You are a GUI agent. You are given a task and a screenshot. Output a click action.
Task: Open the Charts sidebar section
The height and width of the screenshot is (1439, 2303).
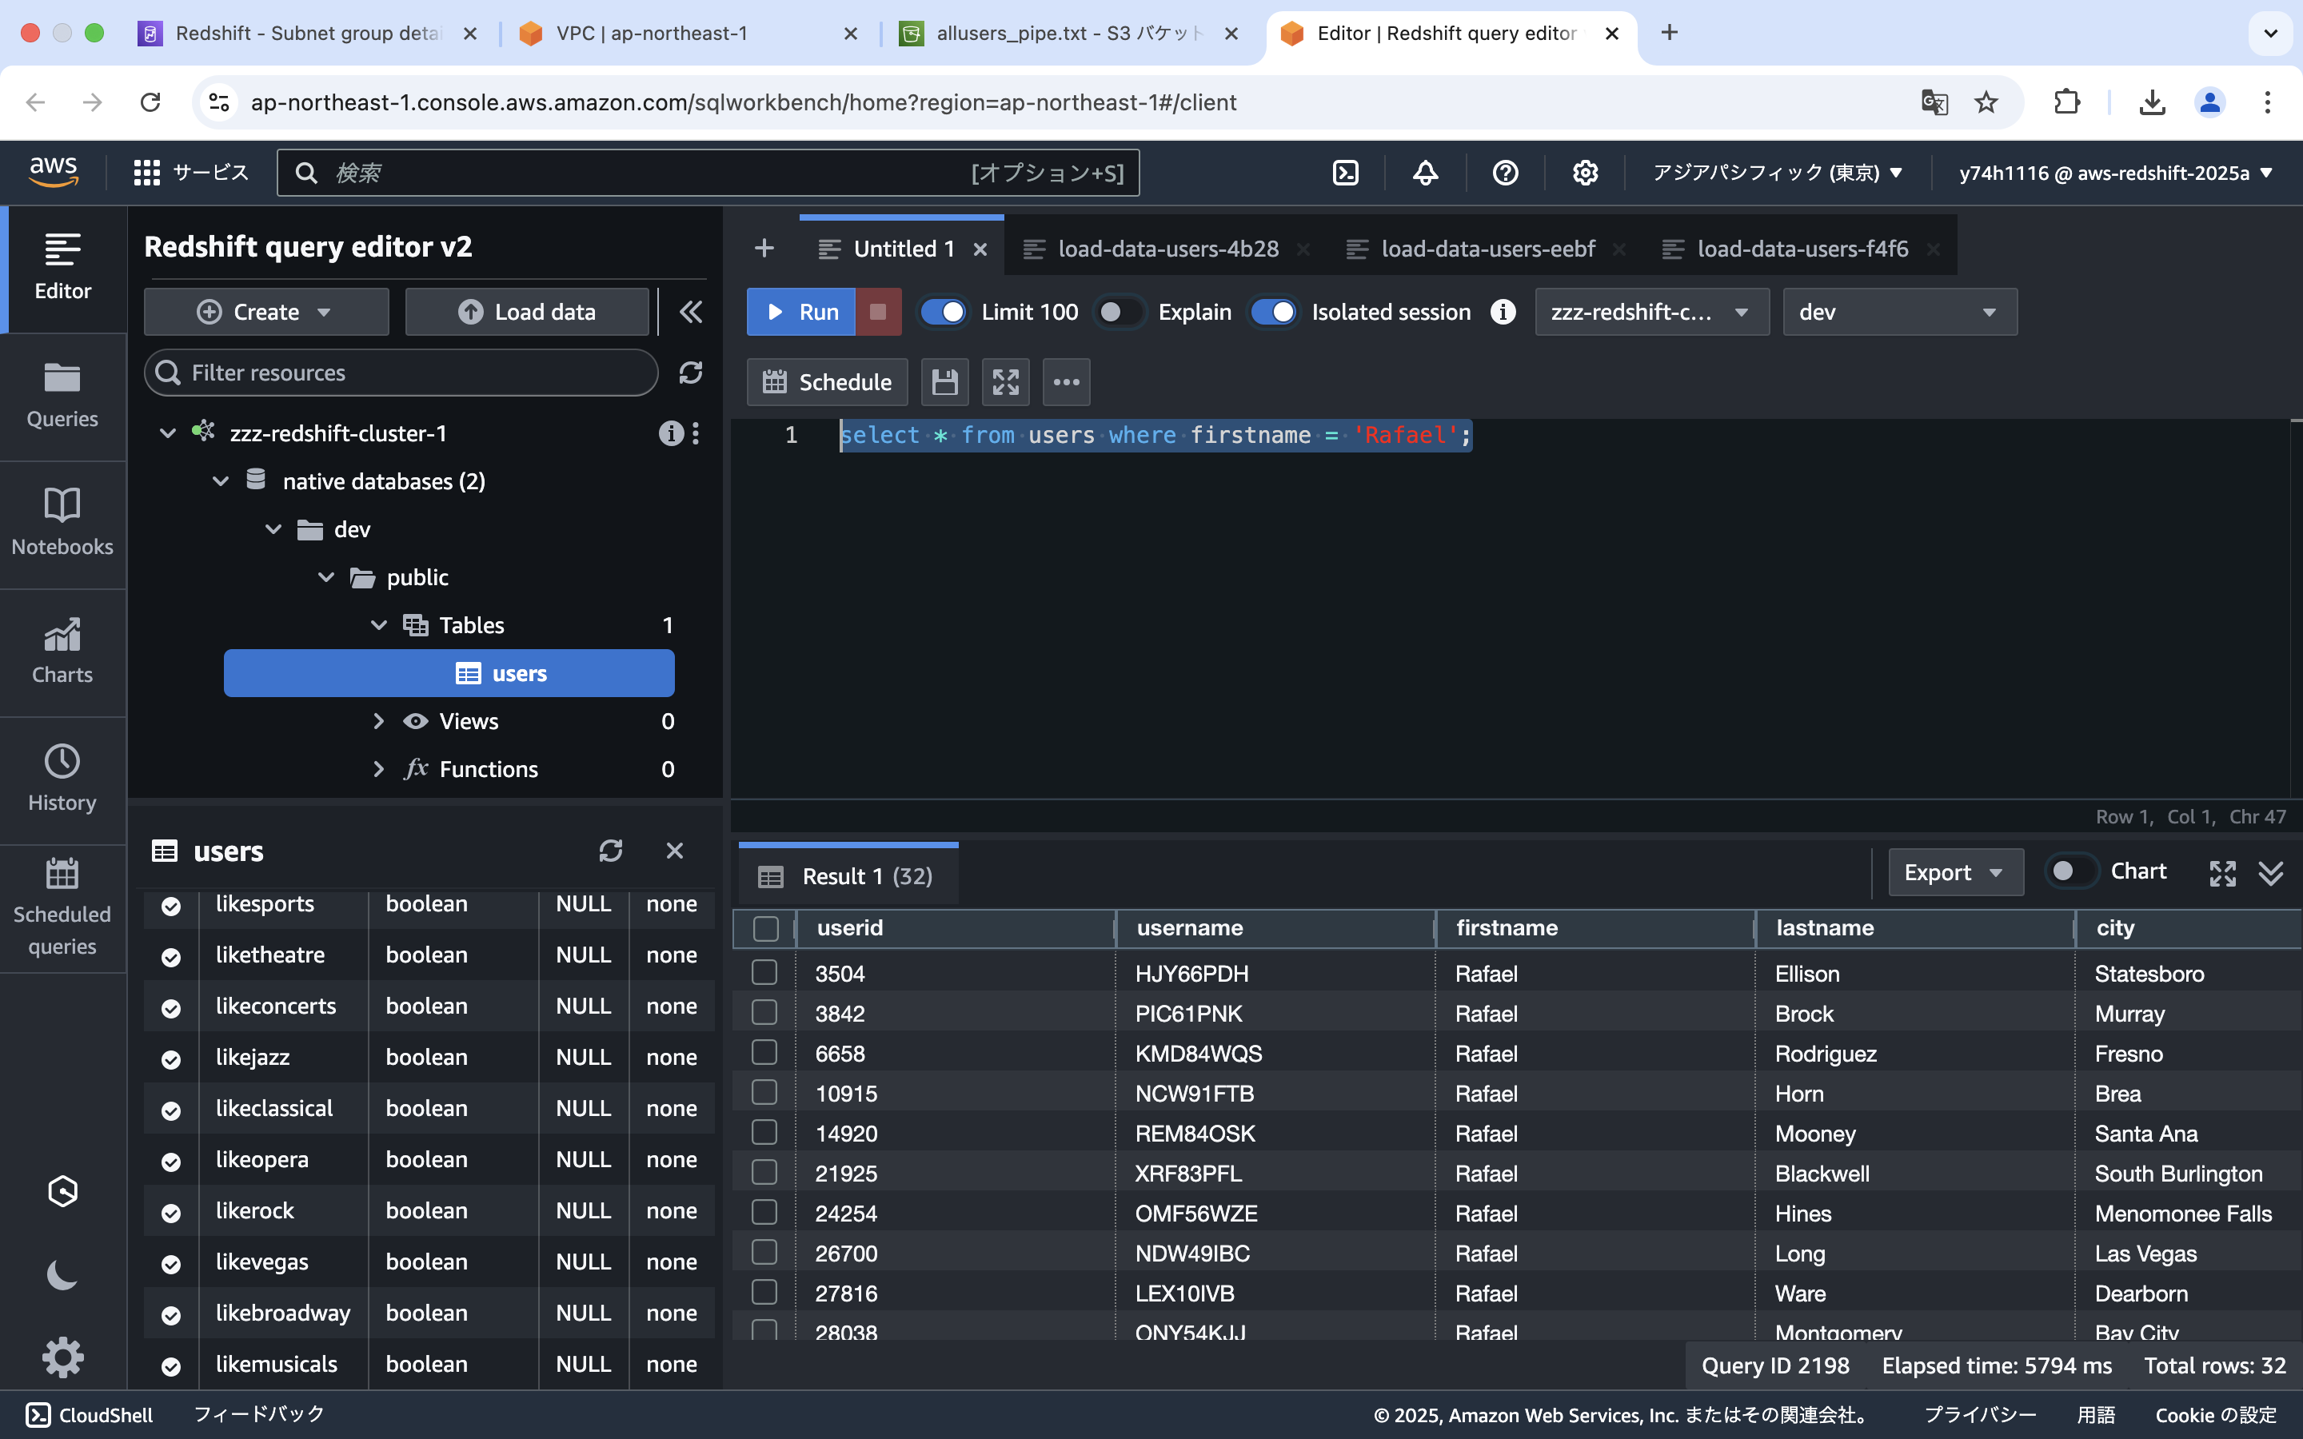62,652
